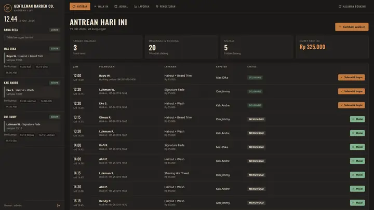Select Om Jimmy's current Lukman W. service card
This screenshot has height=210, width=374.
point(32,126)
